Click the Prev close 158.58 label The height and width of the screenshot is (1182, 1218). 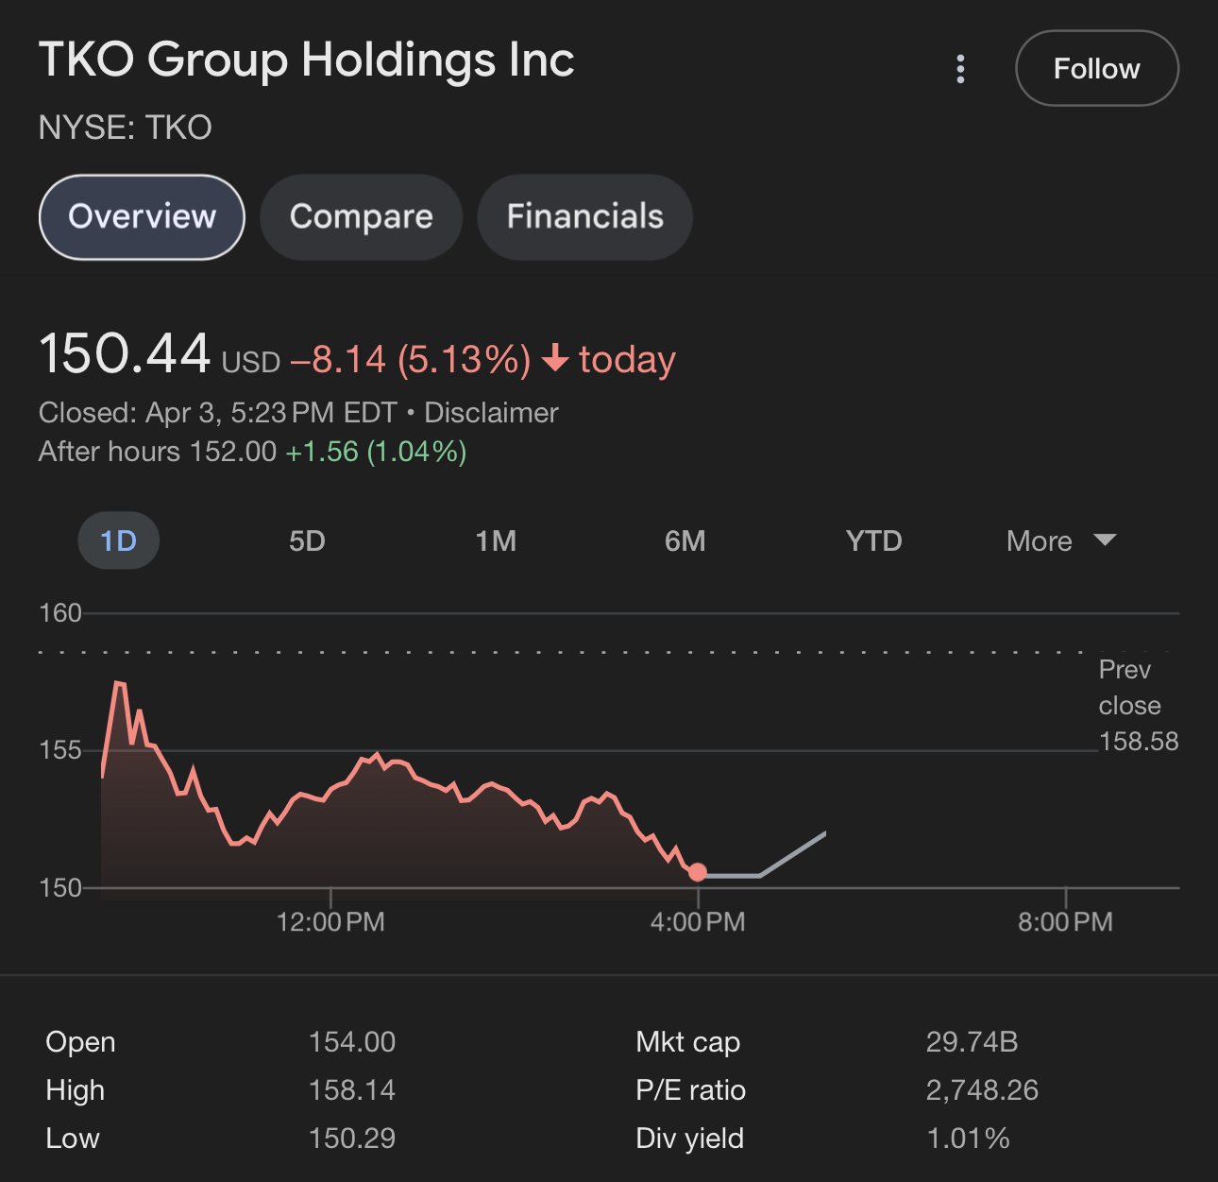pos(1138,706)
